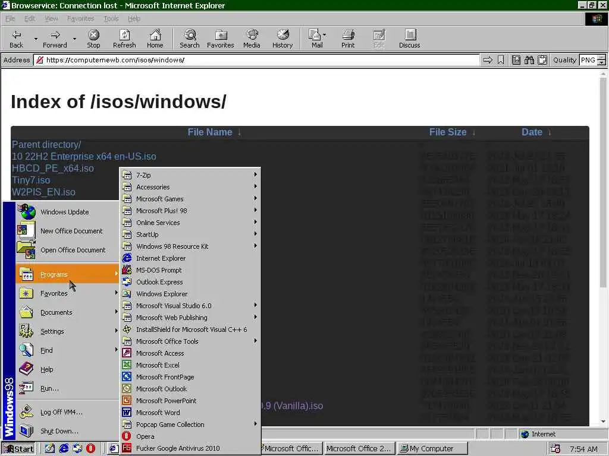Viewport: 609px width, 456px height.
Task: Launch Opera from the Programs menu
Action: pos(190,436)
